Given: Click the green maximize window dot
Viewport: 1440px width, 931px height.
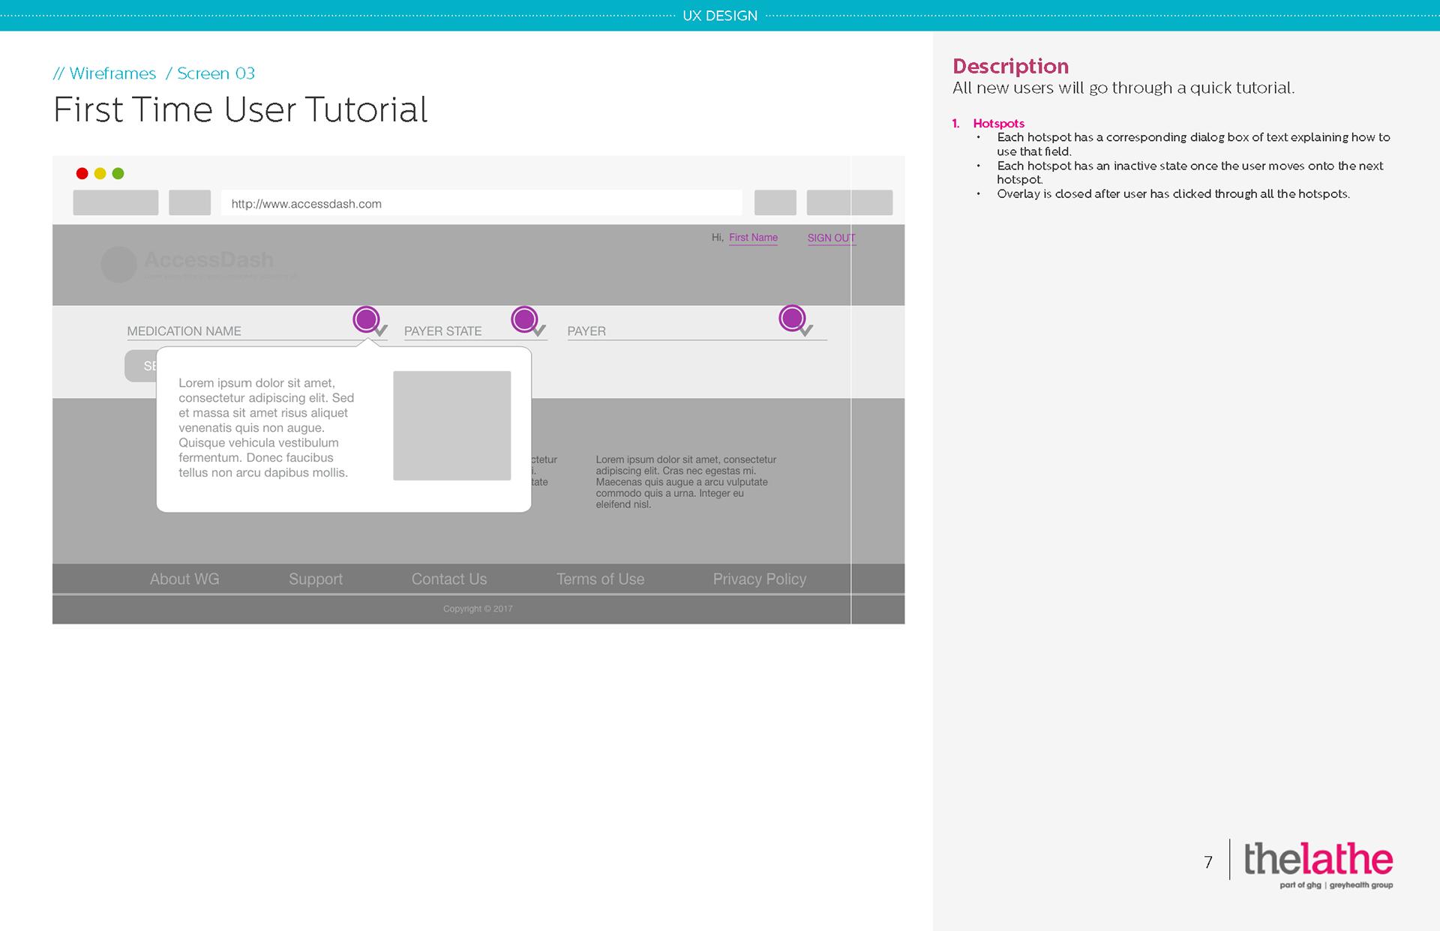Looking at the screenshot, I should 118,173.
